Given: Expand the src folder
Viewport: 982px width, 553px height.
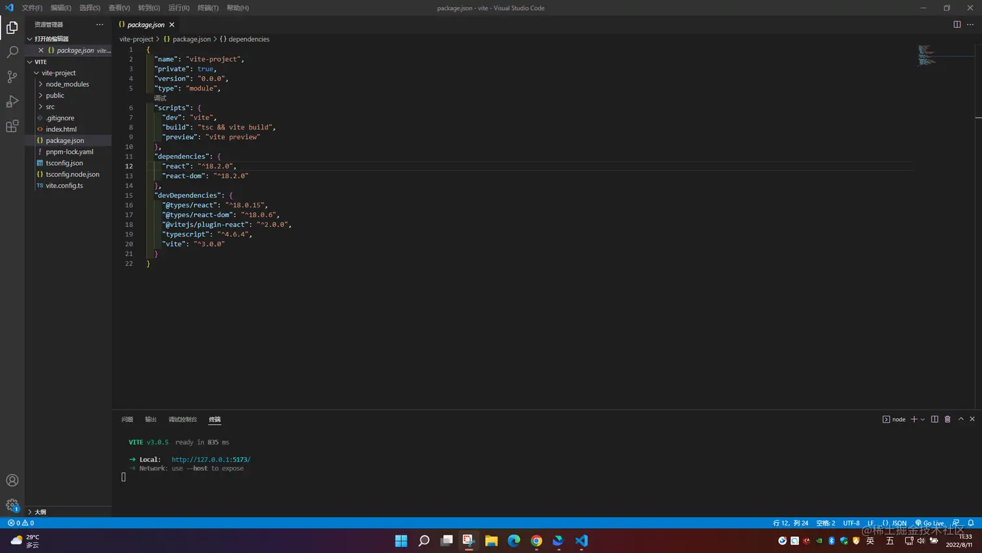Looking at the screenshot, I should point(68,107).
